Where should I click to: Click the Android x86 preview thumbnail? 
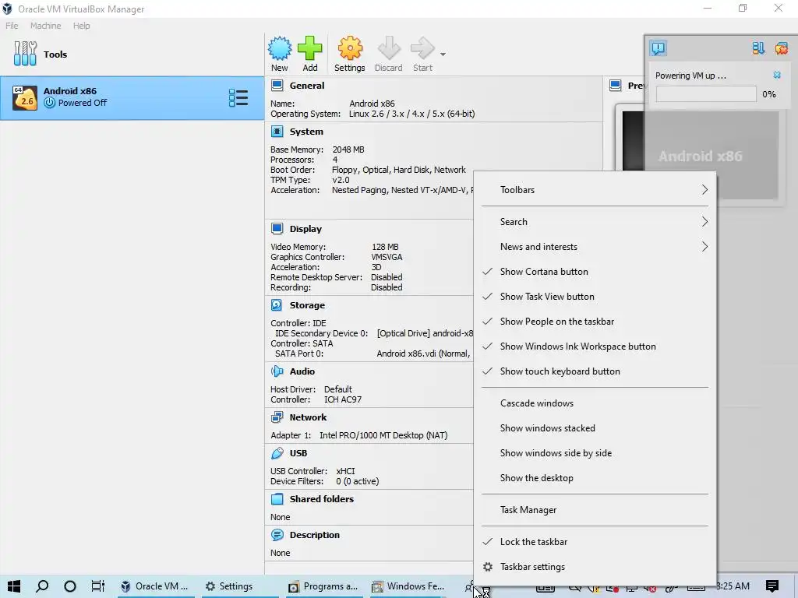click(700, 156)
